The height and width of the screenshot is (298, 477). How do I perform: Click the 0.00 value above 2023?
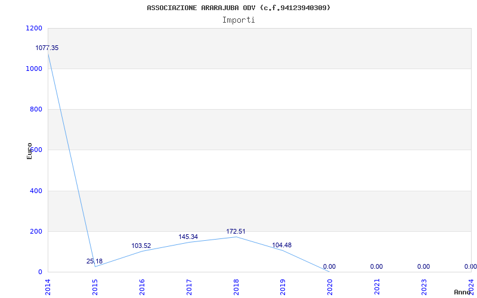pyautogui.click(x=423, y=266)
